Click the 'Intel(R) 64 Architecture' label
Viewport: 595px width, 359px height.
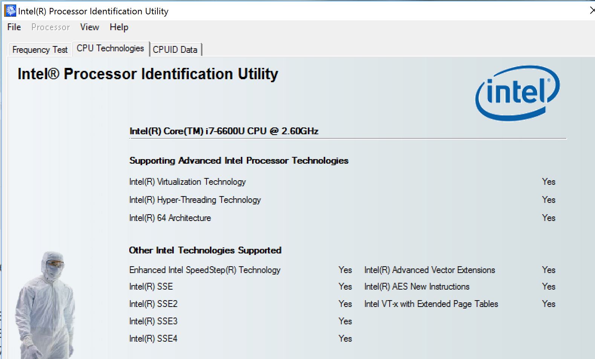click(170, 218)
